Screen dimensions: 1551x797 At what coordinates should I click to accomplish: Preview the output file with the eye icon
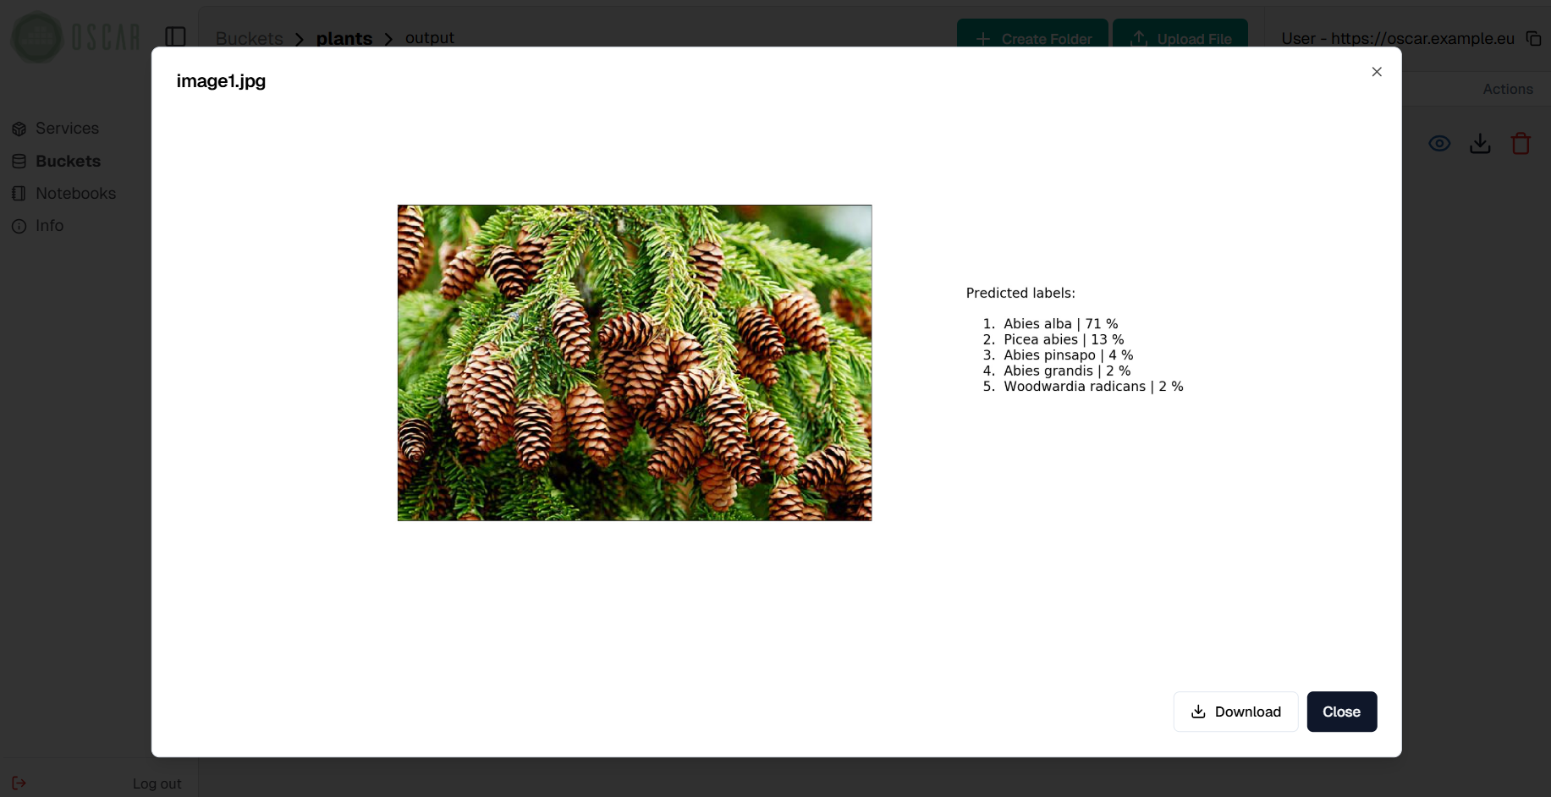(1439, 143)
